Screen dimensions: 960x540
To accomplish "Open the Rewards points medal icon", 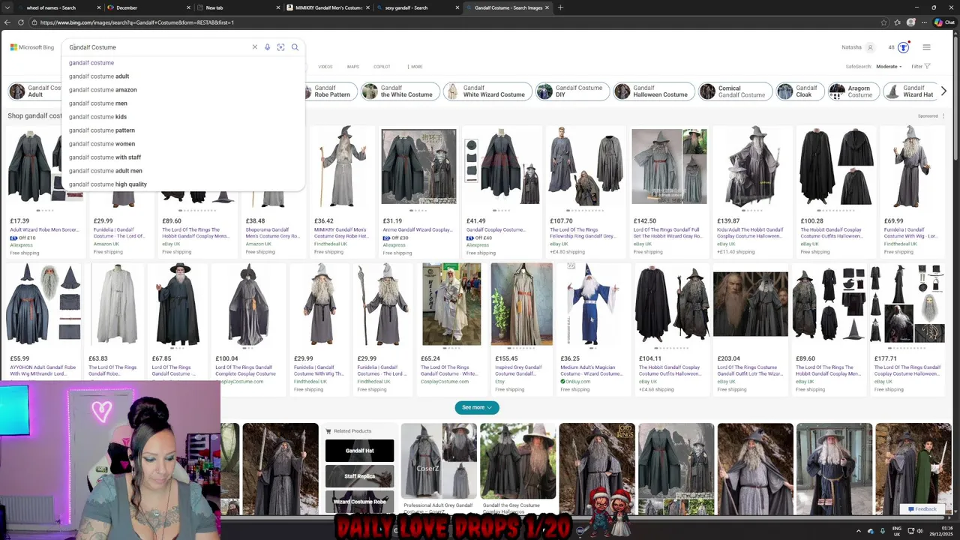I will click(903, 47).
